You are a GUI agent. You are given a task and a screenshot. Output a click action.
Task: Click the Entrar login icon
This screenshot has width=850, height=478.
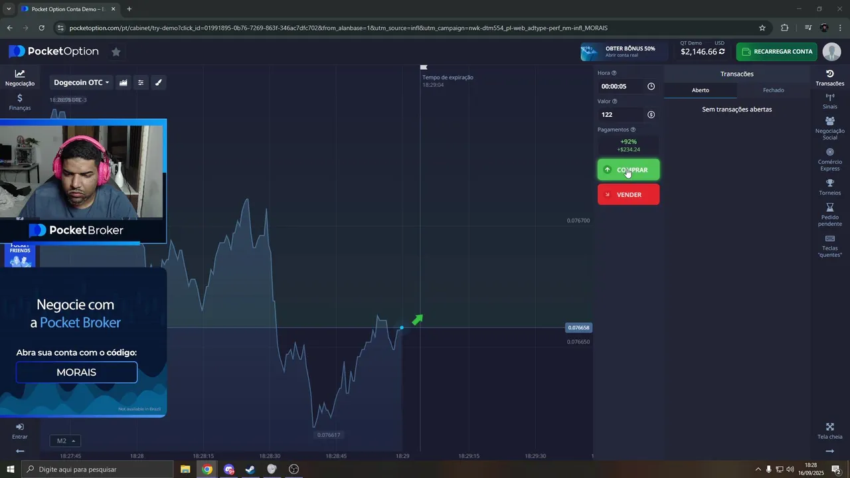20,431
